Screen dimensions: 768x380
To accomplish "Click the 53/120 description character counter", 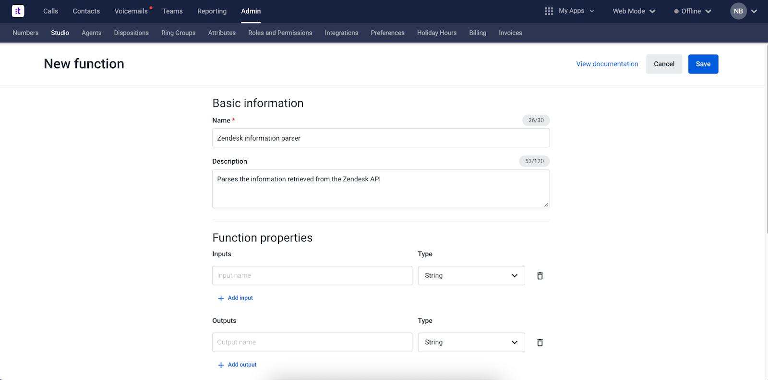I will [534, 161].
